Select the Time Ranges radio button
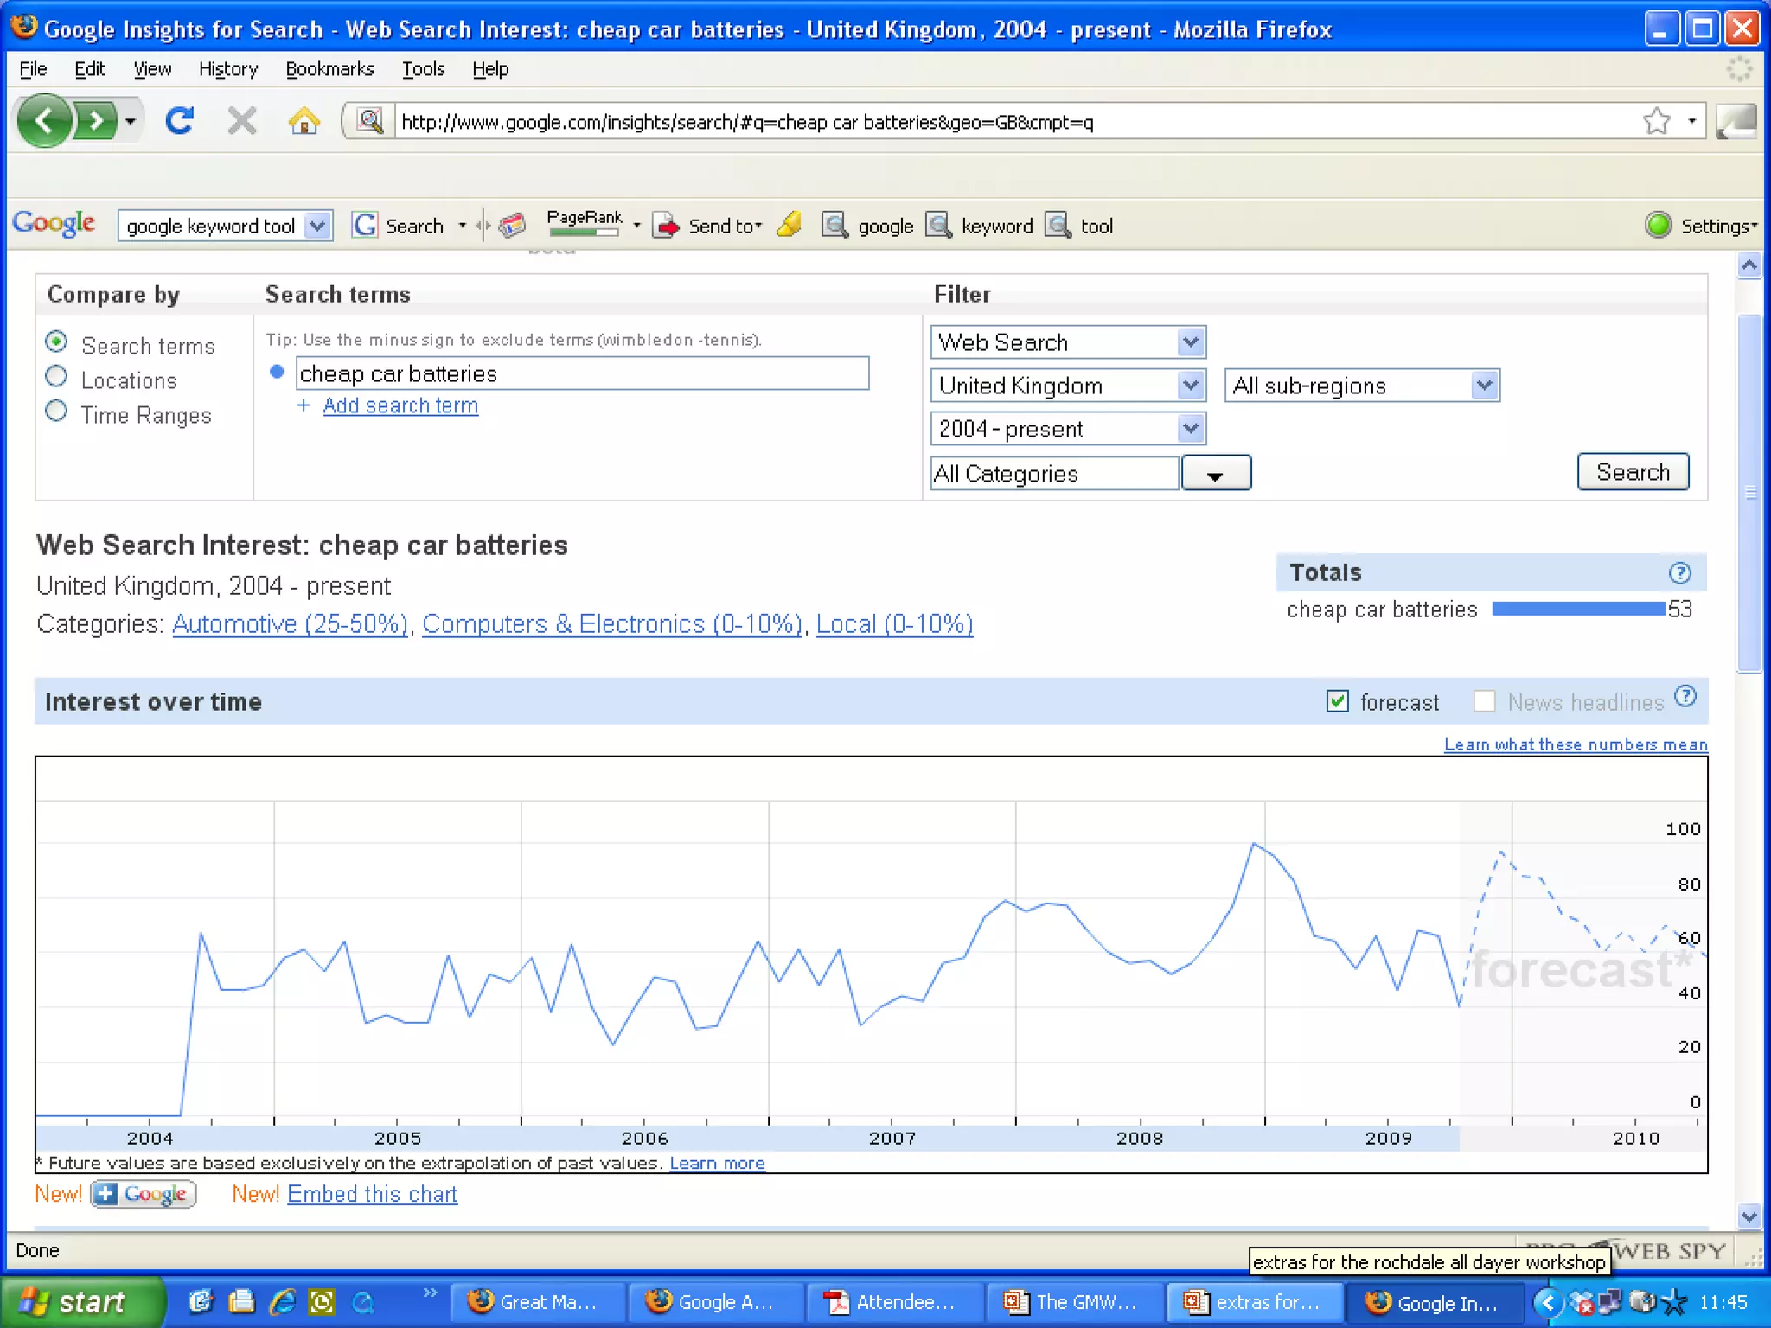This screenshot has width=1771, height=1328. [56, 412]
